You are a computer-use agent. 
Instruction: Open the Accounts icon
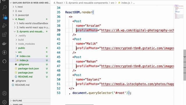[4, 93]
